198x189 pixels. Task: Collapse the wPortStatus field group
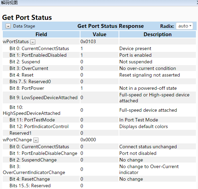pos(33,42)
